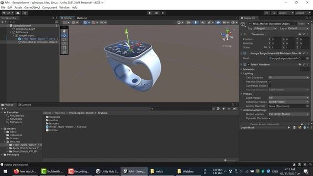Click the scene orientation gizmo
Image resolution: width=313 pixels, height=176 pixels.
tap(227, 35)
